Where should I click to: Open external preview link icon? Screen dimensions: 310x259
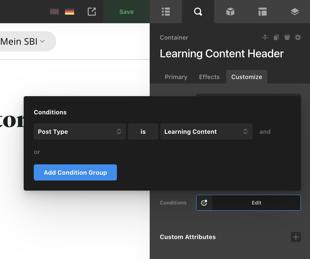[92, 12]
